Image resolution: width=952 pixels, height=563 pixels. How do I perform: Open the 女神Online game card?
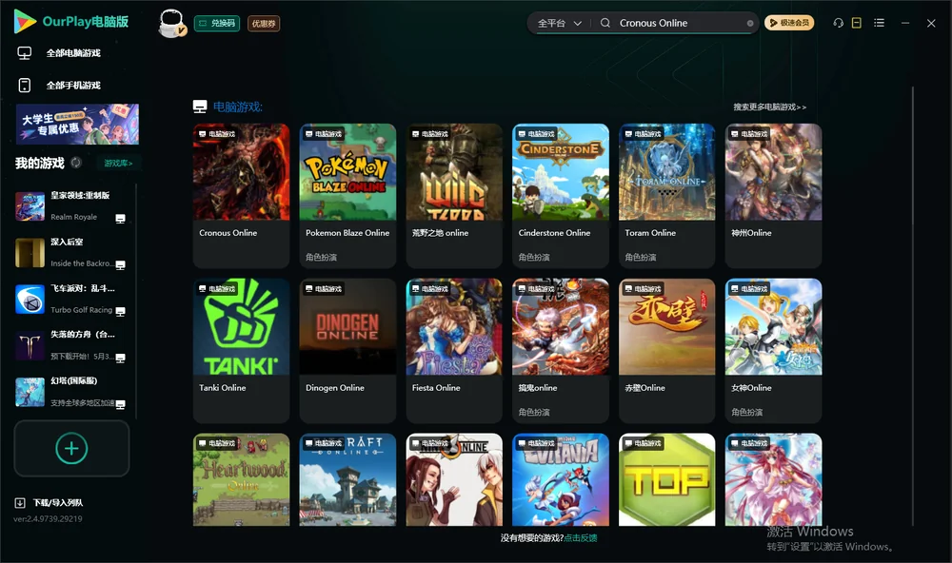click(773, 351)
